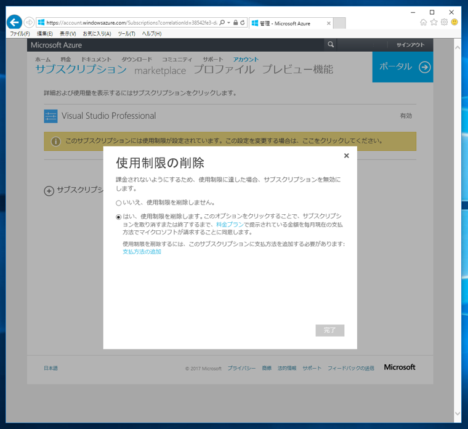Click the search magnifier in address bar
468x429 pixels.
click(222, 23)
